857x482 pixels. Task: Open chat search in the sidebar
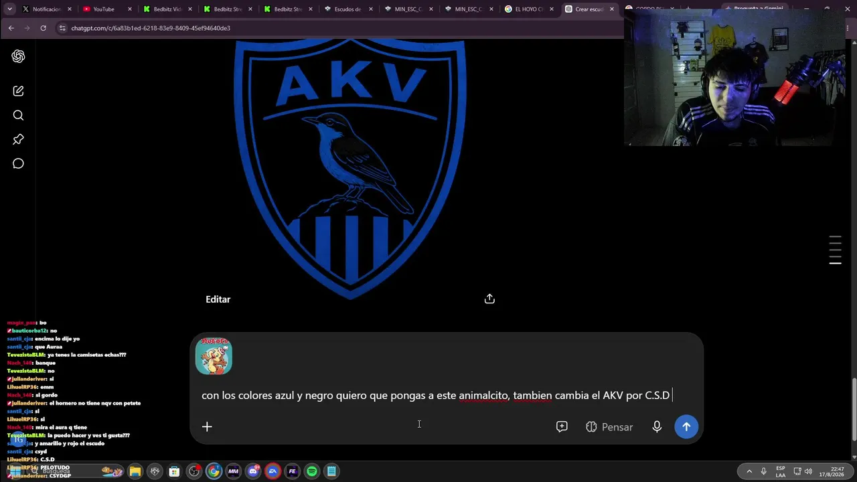(x=18, y=115)
